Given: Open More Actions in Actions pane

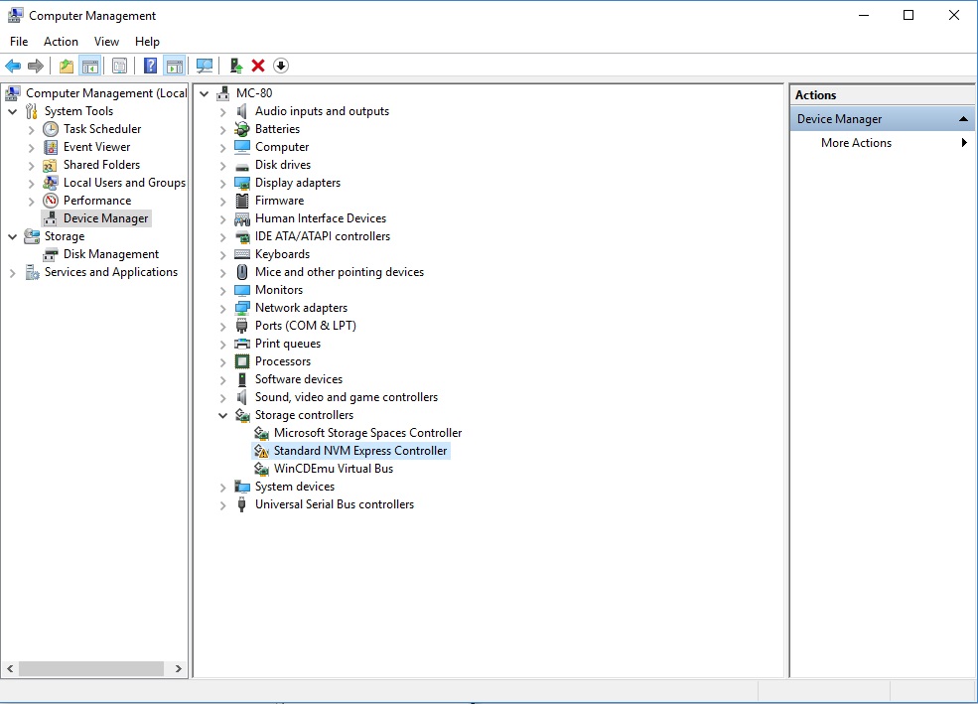Looking at the screenshot, I should pyautogui.click(x=857, y=143).
